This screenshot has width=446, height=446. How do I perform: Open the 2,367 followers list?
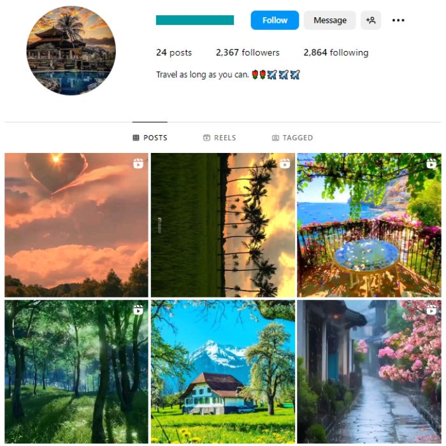click(x=247, y=53)
